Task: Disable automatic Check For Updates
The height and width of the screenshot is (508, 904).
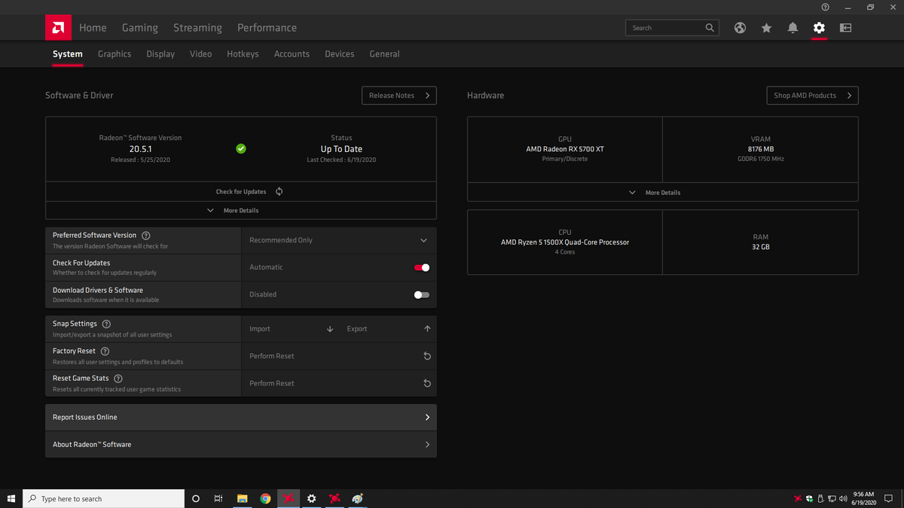Action: (422, 267)
